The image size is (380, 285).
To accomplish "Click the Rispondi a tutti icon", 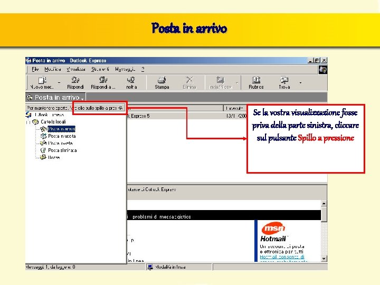I will coord(103,80).
